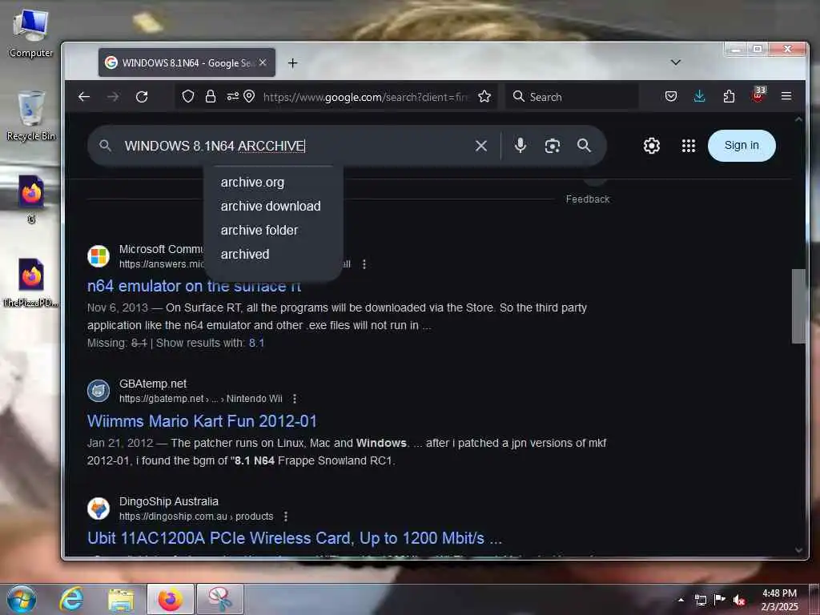Show results with 8.1 link
The height and width of the screenshot is (615, 820).
(256, 343)
